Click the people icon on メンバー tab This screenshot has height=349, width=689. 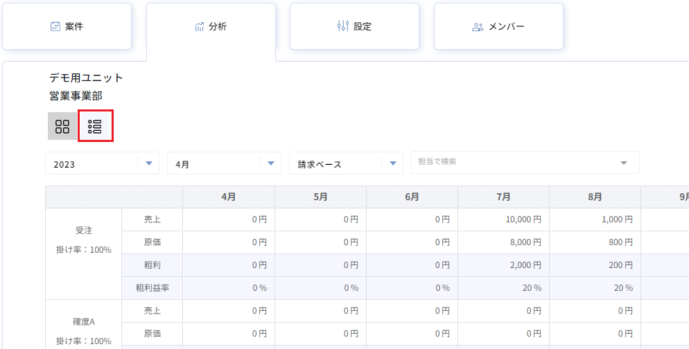tap(478, 27)
